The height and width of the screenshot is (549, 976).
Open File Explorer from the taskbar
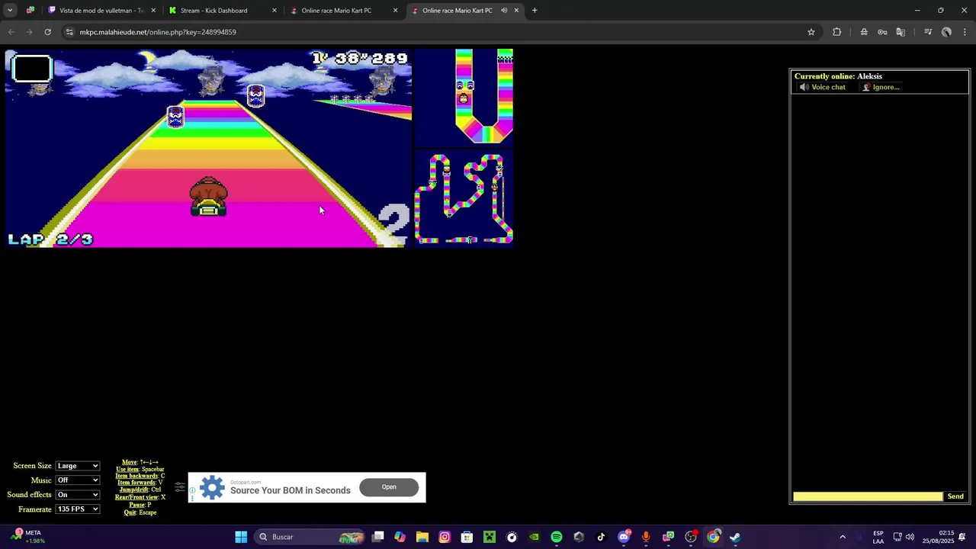pyautogui.click(x=422, y=537)
